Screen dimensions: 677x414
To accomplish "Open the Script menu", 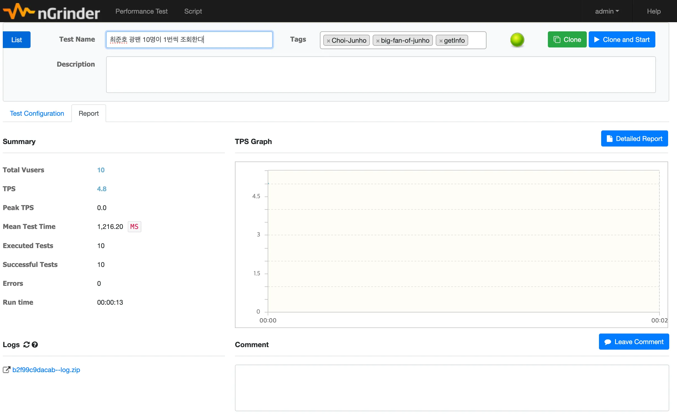I will [x=193, y=11].
